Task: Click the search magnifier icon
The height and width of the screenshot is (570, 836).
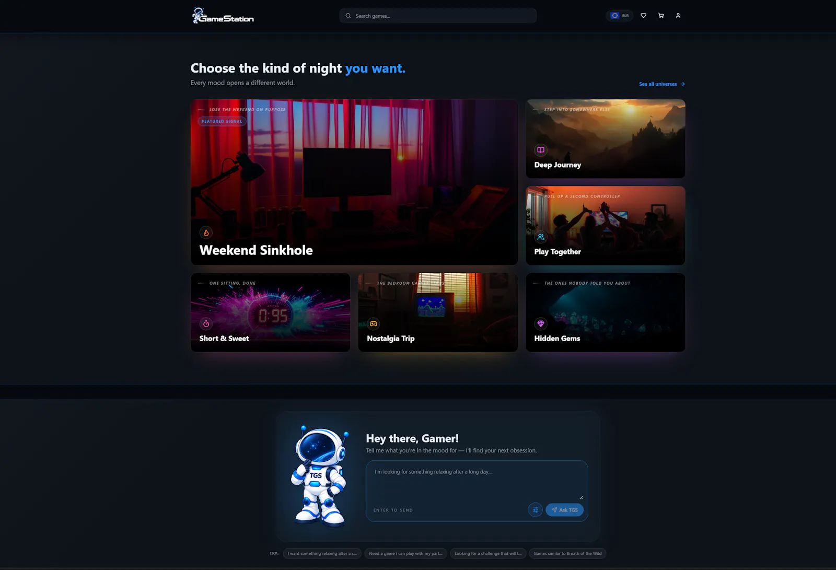Action: (348, 16)
